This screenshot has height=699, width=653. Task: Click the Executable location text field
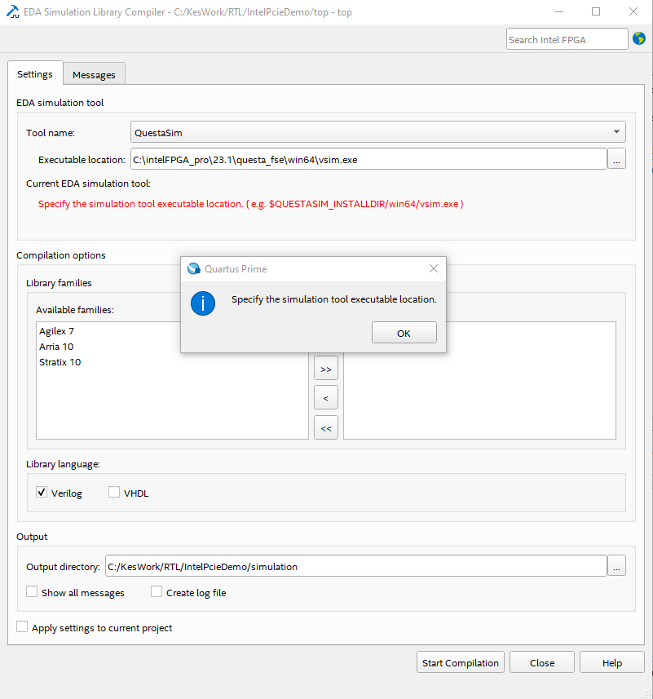click(368, 159)
